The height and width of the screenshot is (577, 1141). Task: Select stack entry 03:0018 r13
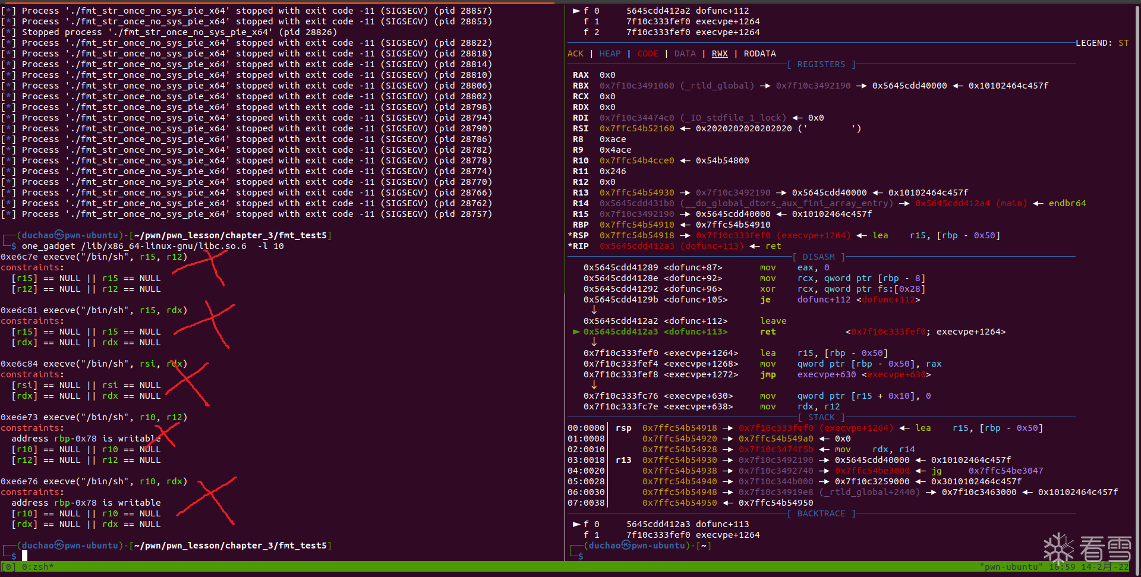pos(789,460)
